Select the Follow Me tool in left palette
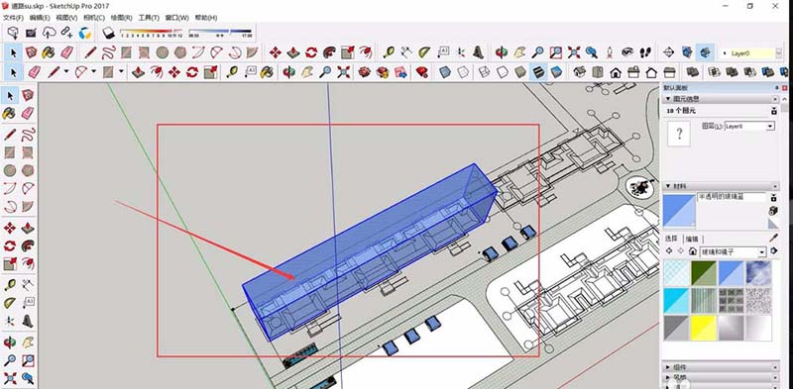This screenshot has width=793, height=389. [x=28, y=246]
